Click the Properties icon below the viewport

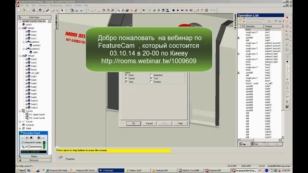[60, 158]
